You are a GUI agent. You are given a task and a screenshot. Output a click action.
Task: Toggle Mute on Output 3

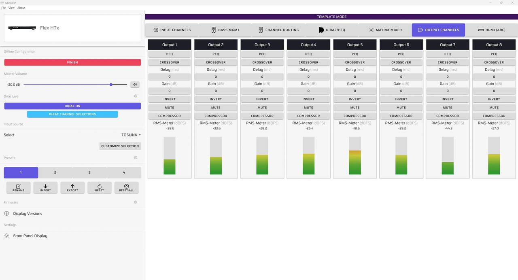pos(262,108)
